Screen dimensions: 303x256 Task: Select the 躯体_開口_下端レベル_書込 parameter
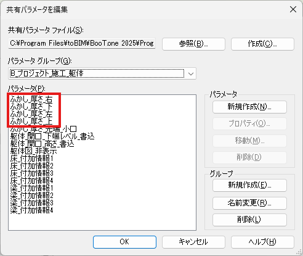[x=52, y=136]
